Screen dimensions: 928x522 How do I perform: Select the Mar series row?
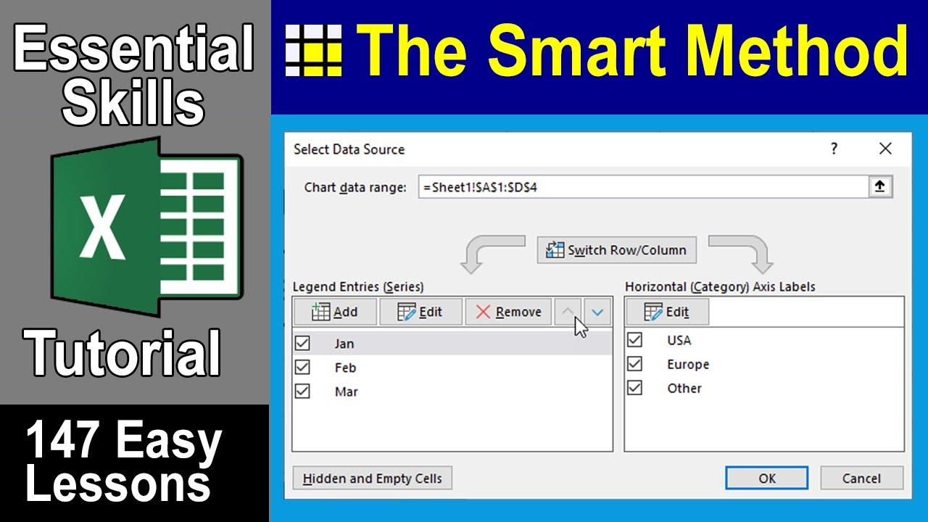[x=452, y=391]
